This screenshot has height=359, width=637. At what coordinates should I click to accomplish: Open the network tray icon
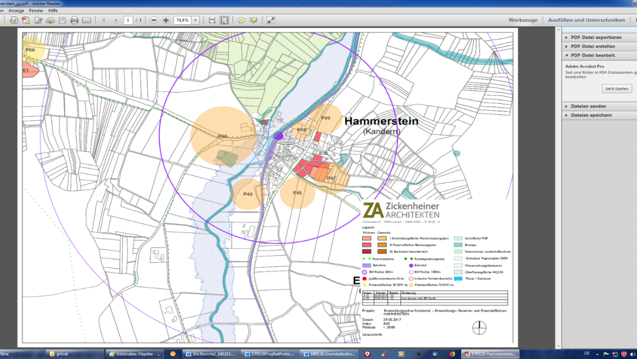pos(615,354)
